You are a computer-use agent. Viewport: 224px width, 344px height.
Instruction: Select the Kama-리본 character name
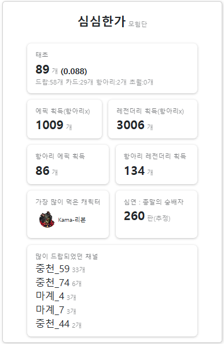(72, 219)
